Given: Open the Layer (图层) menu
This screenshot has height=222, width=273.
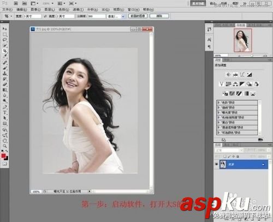Looking at the screenshot, I should pos(50,9).
